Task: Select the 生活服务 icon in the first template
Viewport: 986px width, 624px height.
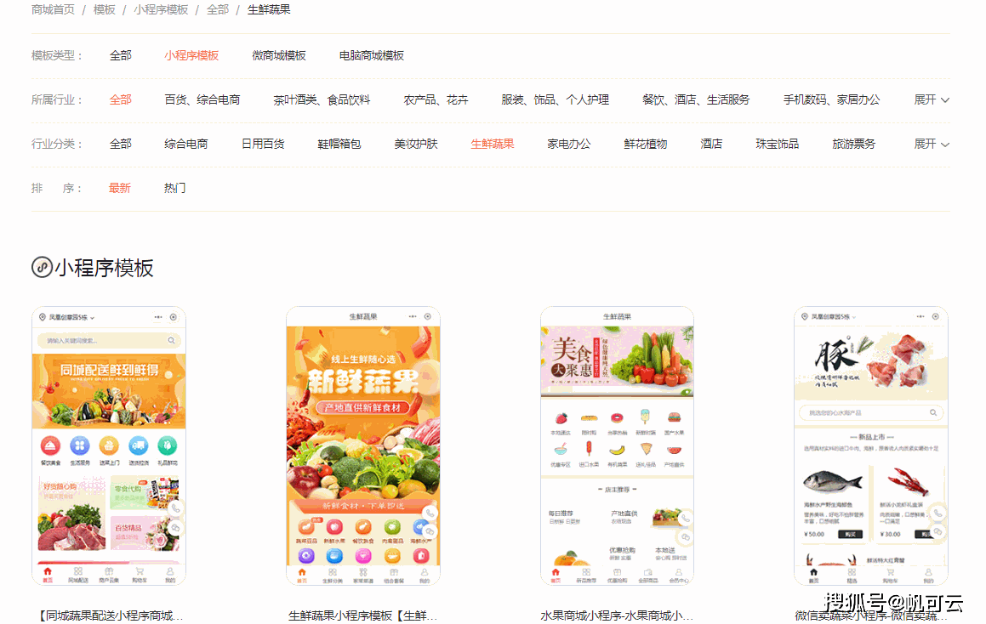Action: tap(79, 446)
